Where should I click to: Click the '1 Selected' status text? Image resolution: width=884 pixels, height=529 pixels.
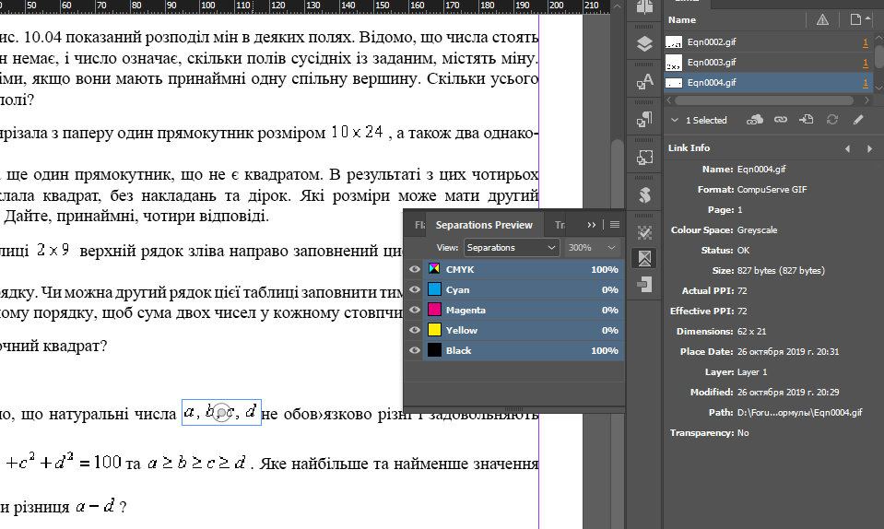click(706, 120)
